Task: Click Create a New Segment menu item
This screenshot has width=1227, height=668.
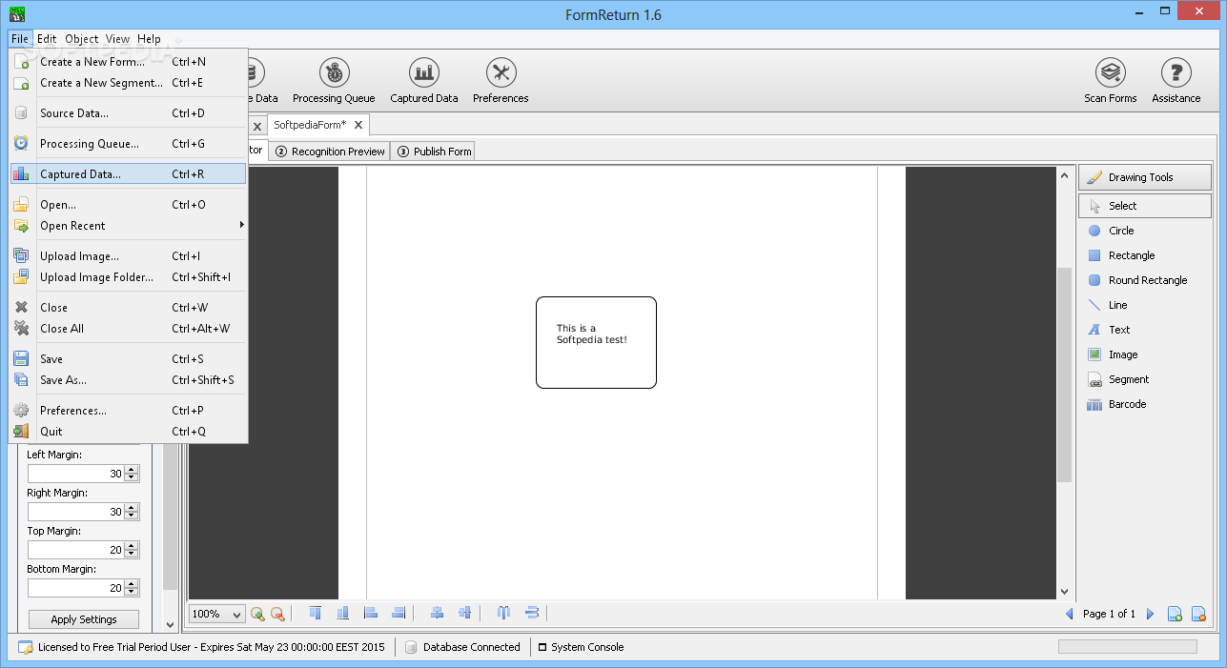Action: (128, 83)
